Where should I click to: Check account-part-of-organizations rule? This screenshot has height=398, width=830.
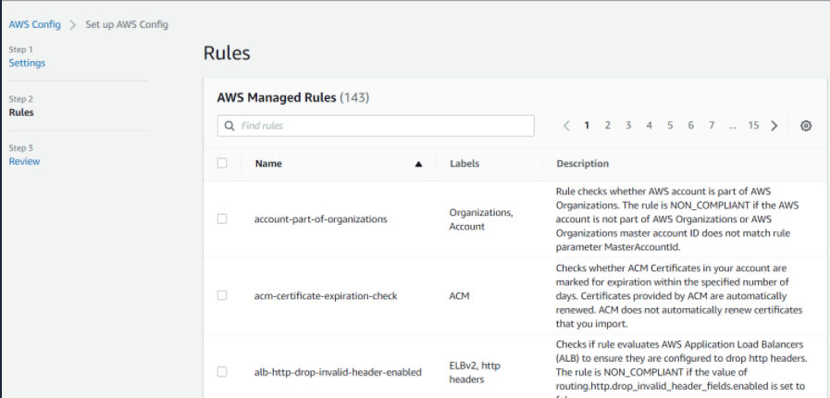tap(222, 218)
